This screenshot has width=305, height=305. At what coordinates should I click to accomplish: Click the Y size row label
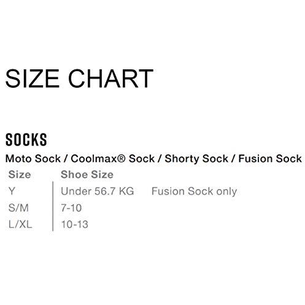click(x=12, y=191)
